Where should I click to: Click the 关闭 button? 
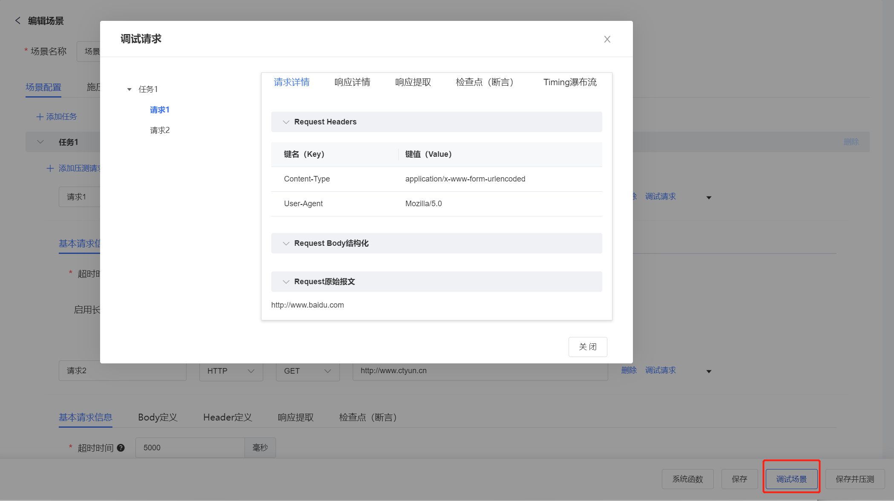coord(587,347)
